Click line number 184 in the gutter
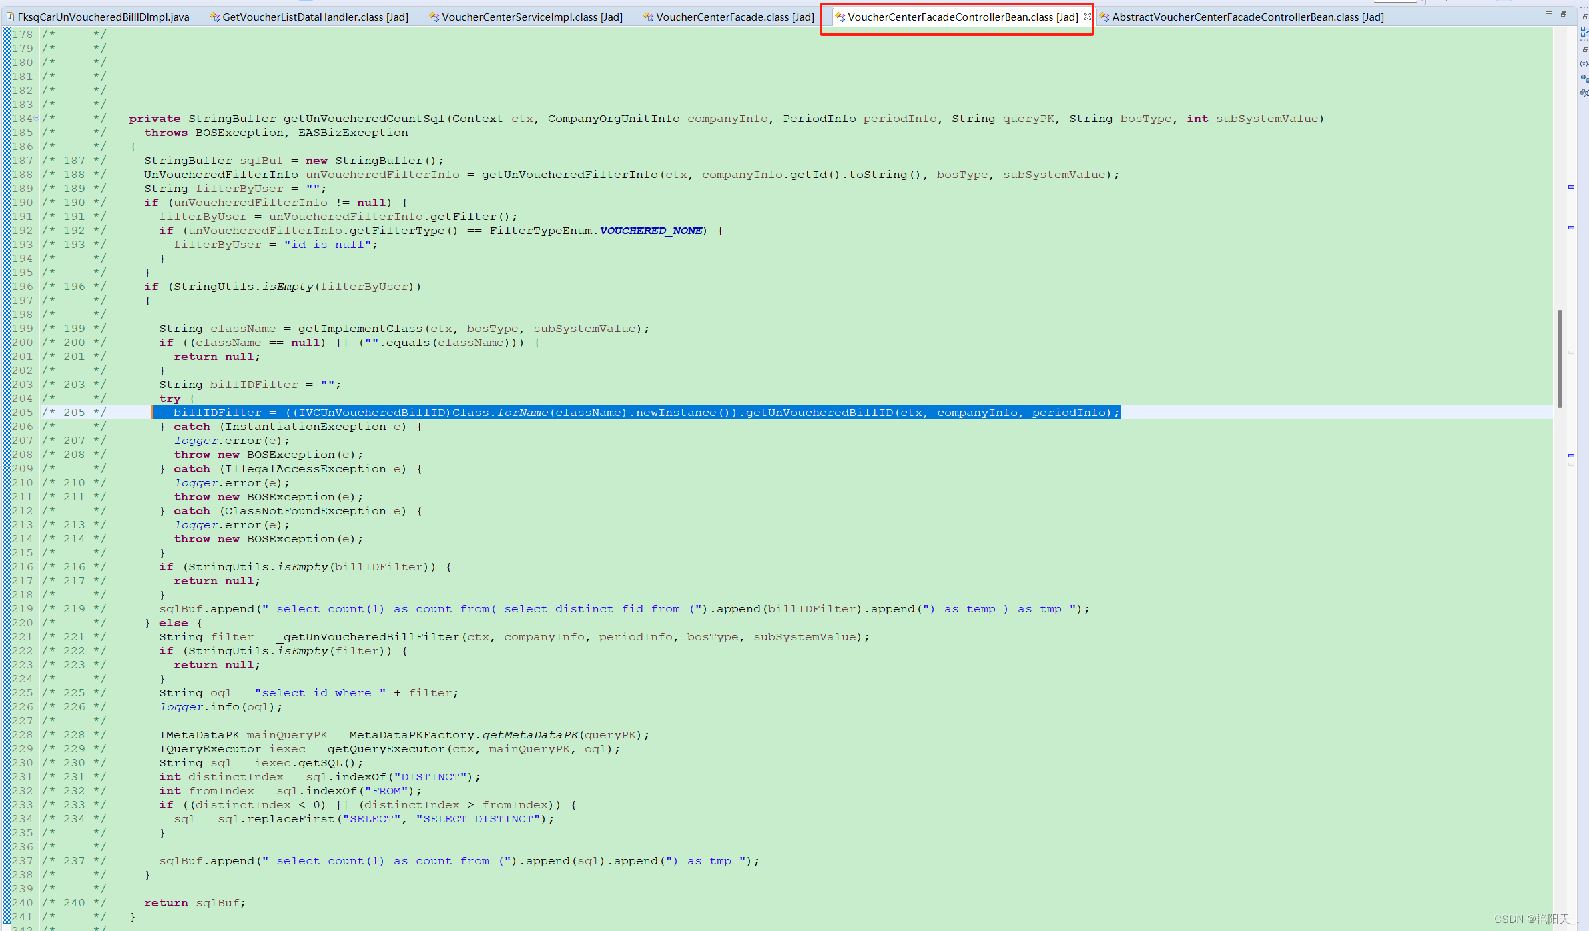The image size is (1589, 931). pos(22,119)
